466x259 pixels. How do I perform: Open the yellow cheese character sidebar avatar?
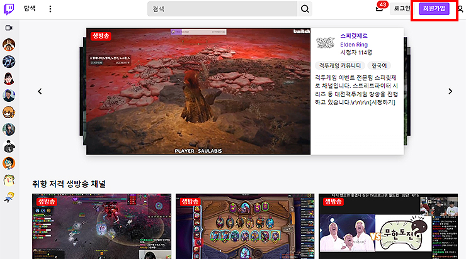coord(9,180)
